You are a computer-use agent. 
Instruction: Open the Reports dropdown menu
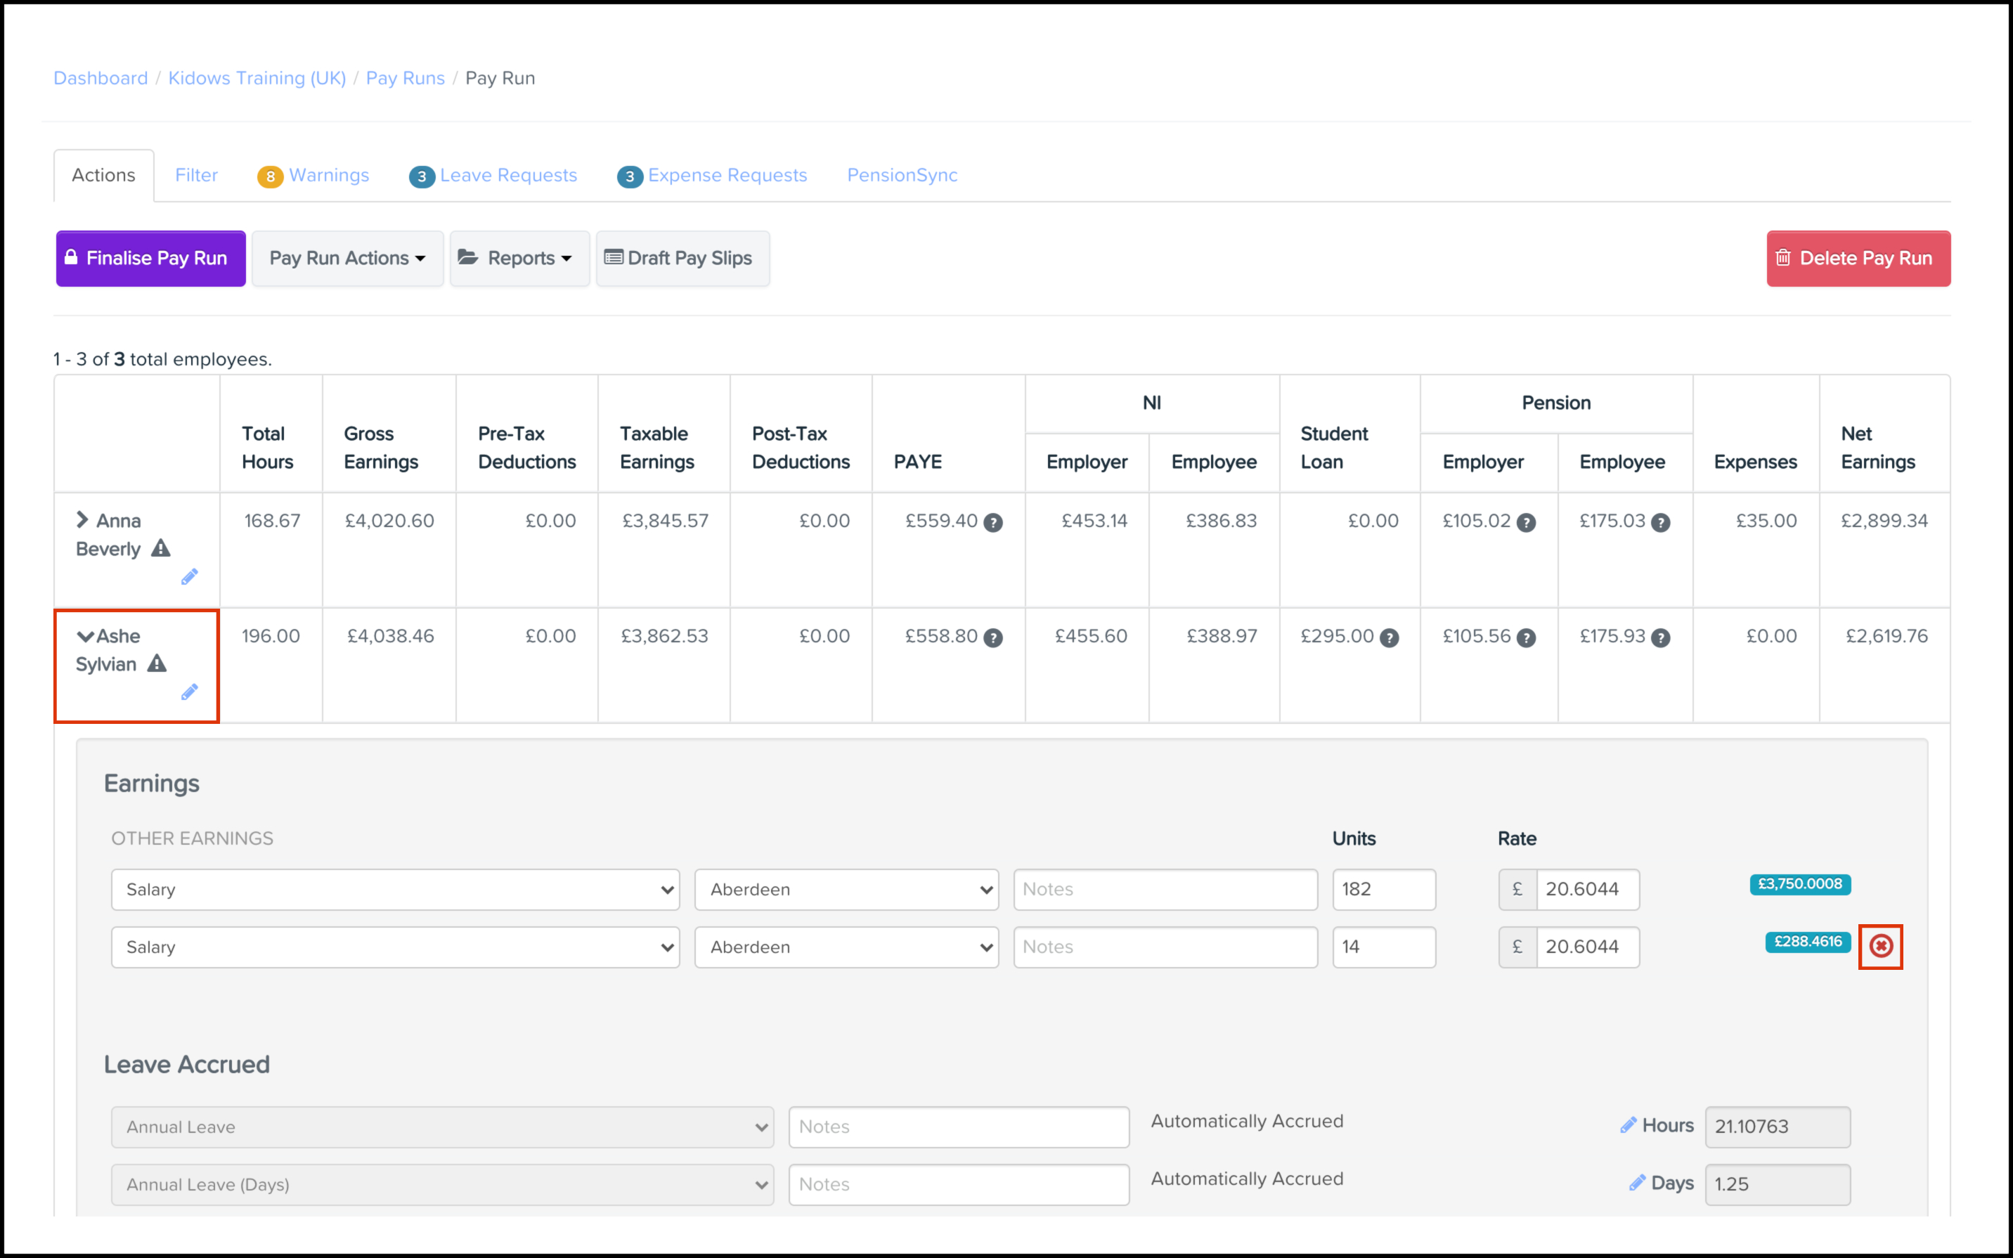click(520, 259)
